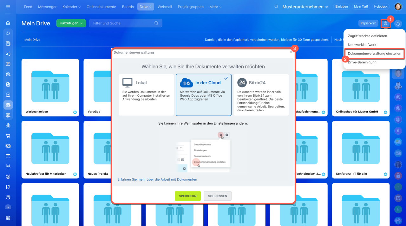406x226 pixels.
Task: Click the Einladen button
Action: click(x=342, y=7)
